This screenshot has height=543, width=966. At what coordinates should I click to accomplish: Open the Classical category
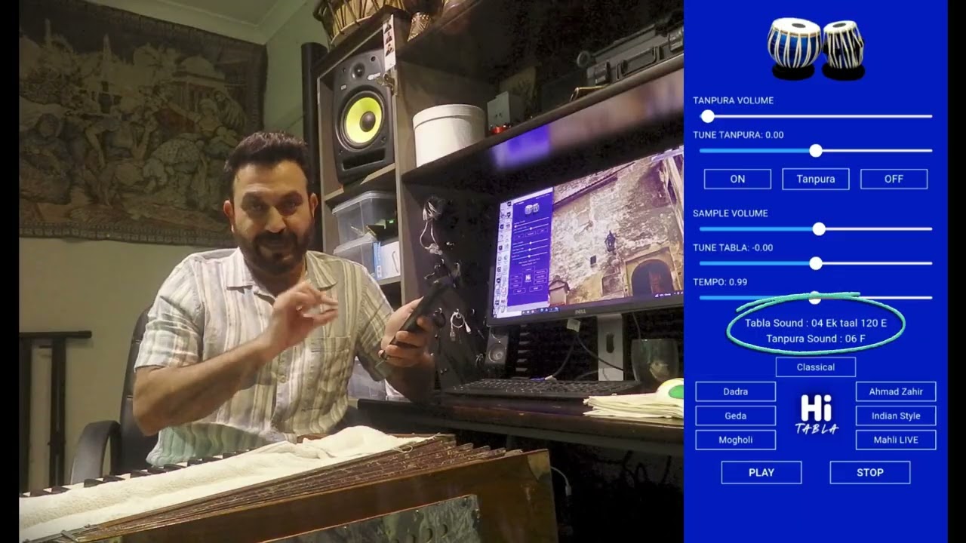pos(816,367)
